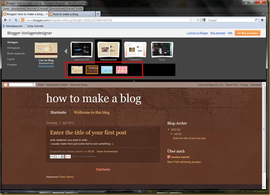Share post by email icon
The height and width of the screenshot is (195, 270).
pyautogui.click(x=52, y=157)
